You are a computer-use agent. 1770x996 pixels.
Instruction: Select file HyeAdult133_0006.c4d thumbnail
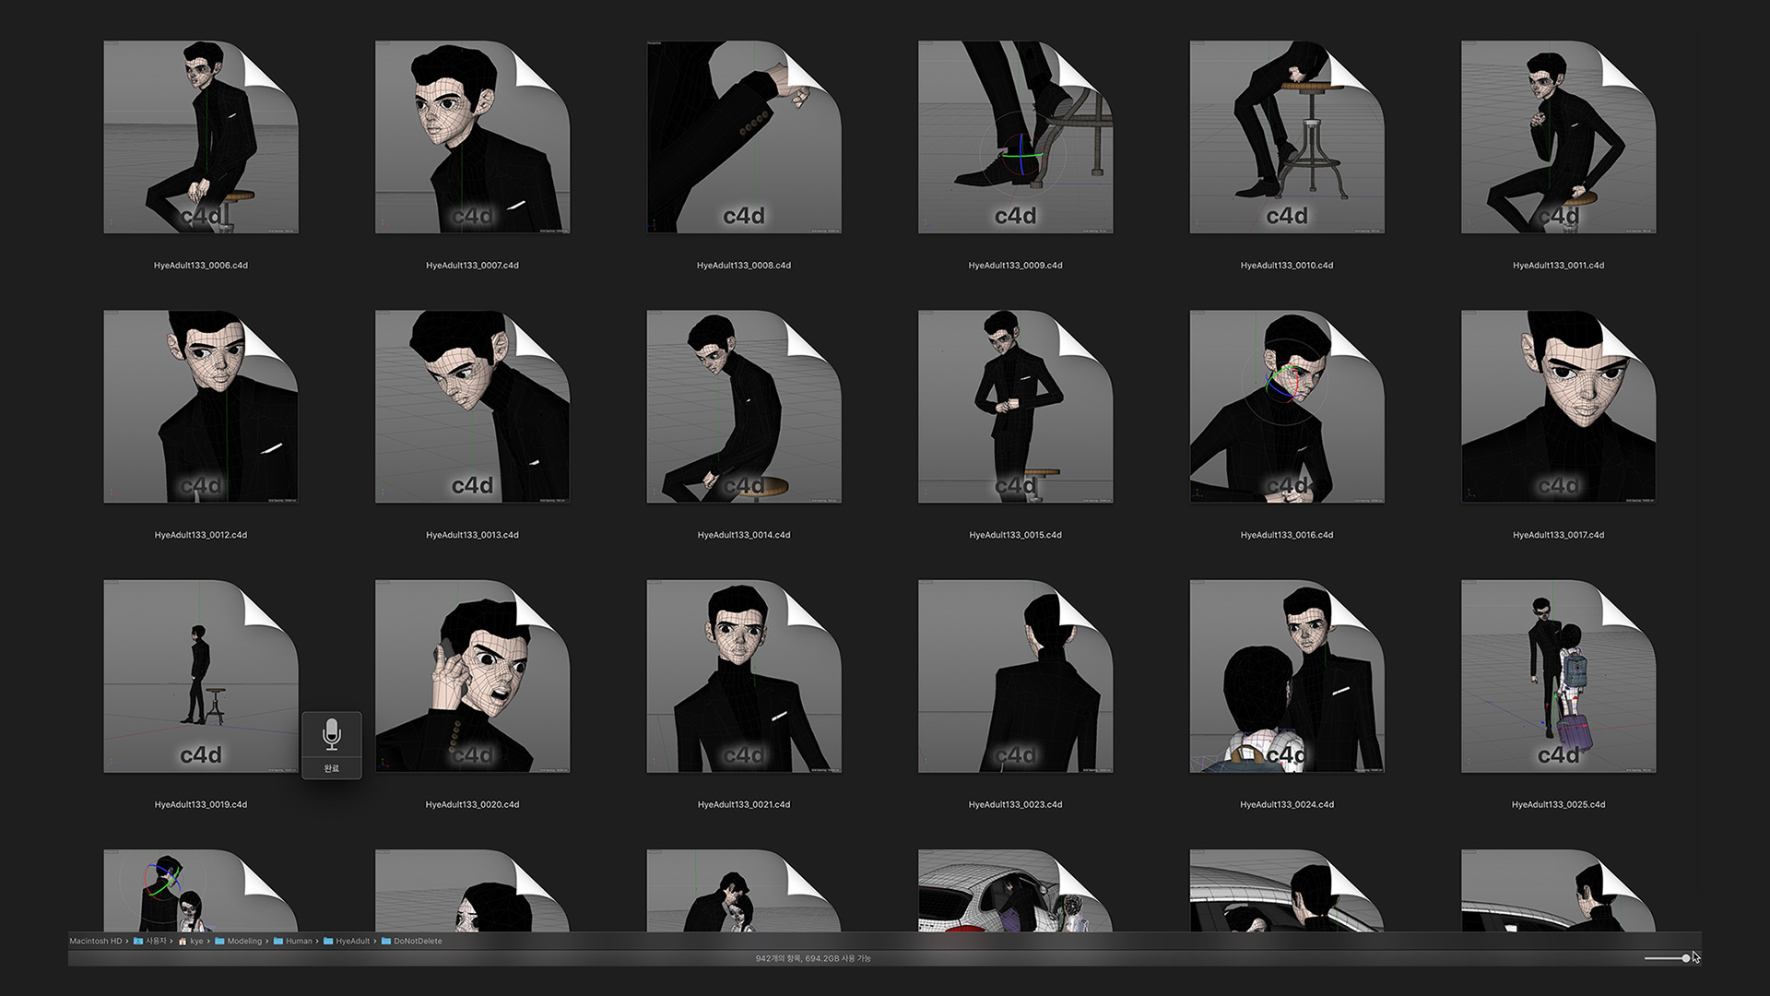click(200, 136)
